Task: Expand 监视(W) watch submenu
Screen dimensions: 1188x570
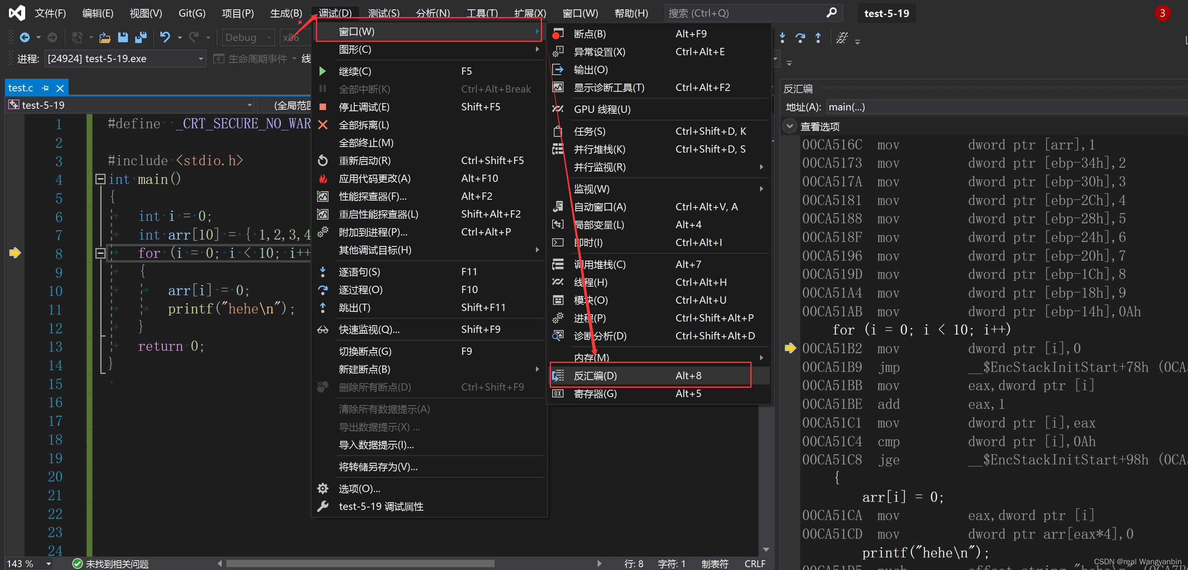Action: pyautogui.click(x=659, y=189)
